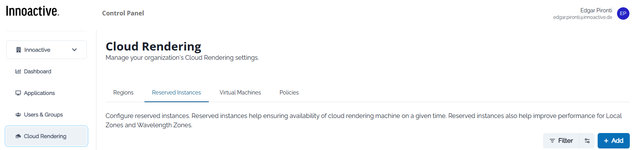Click the filter lines icon

552,141
